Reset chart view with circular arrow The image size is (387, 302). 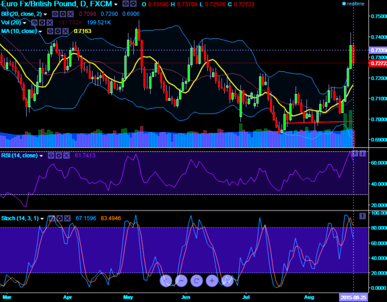pyautogui.click(x=196, y=281)
